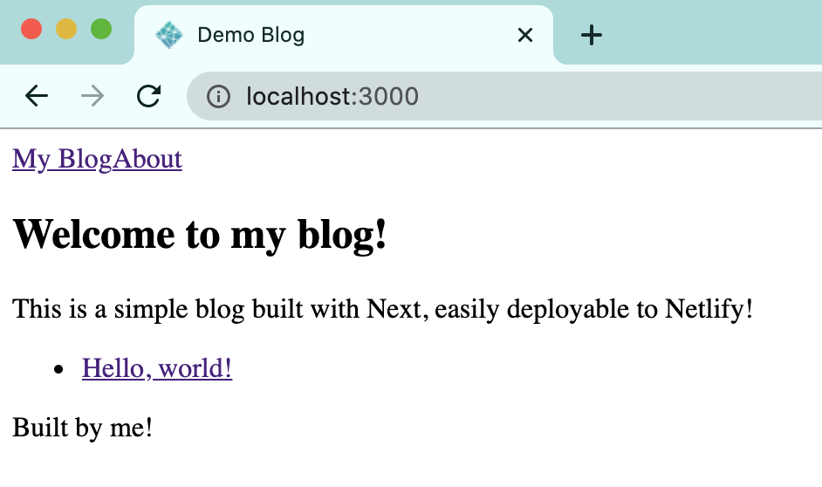Open the Hello, world! post link
This screenshot has height=487, width=822.
pos(157,368)
